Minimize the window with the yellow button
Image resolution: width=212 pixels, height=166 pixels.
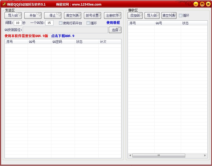click(x=196, y=4)
